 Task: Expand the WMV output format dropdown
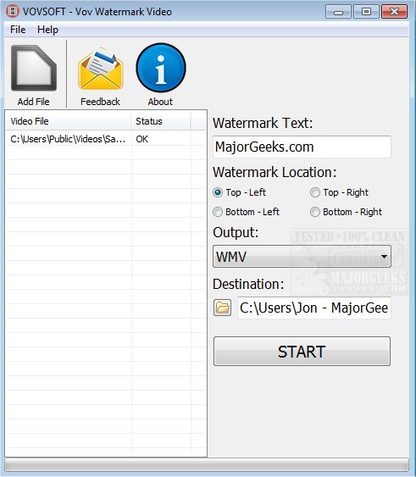click(x=302, y=257)
